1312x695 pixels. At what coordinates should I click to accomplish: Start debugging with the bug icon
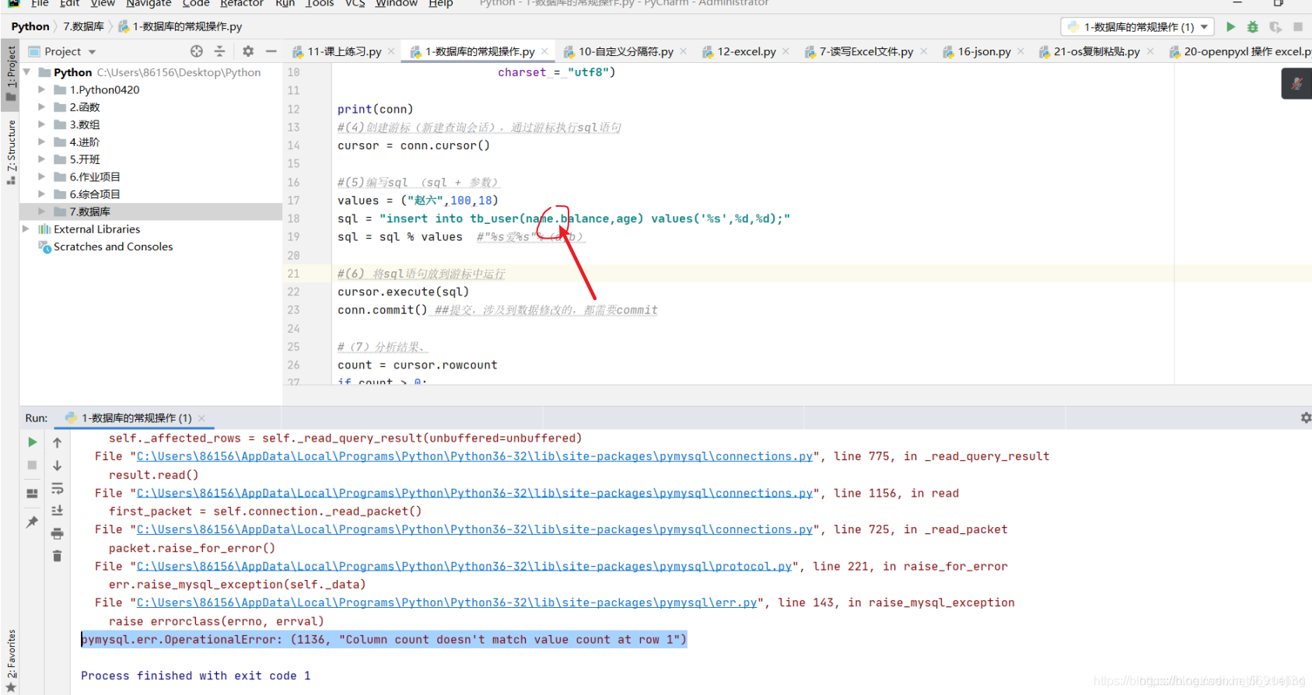(1252, 26)
